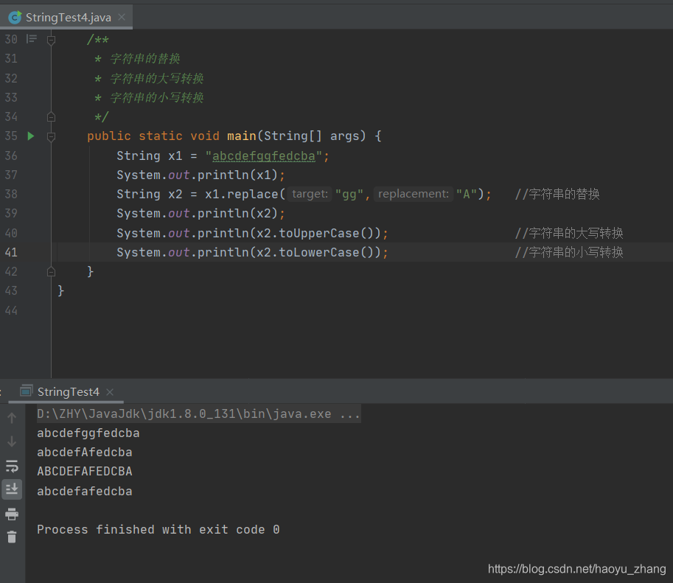This screenshot has width=673, height=583.
Task: Click 'main' method name on line 35
Action: (242, 136)
